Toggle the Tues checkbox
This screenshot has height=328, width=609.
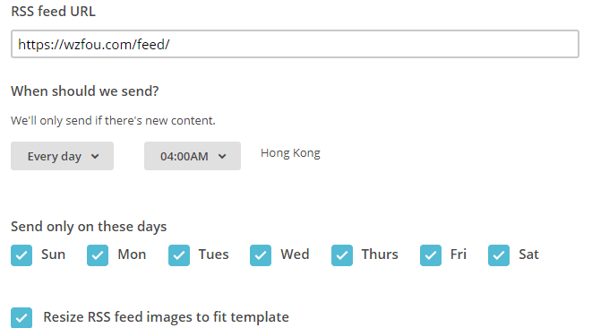coord(179,255)
